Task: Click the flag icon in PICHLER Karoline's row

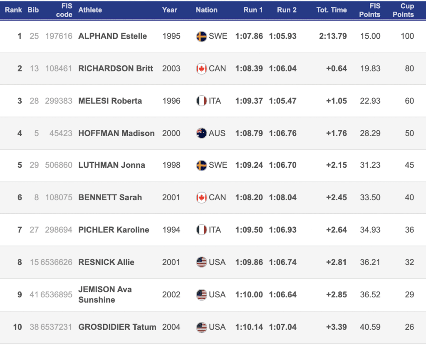Action: click(x=201, y=230)
